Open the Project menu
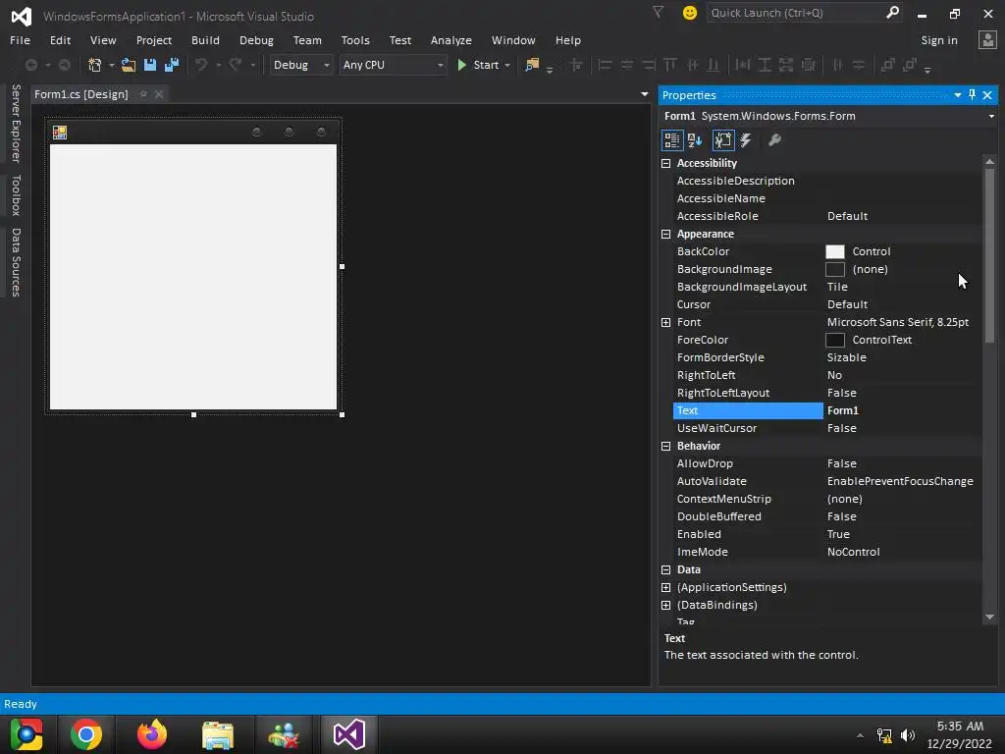1005x754 pixels. (x=154, y=39)
